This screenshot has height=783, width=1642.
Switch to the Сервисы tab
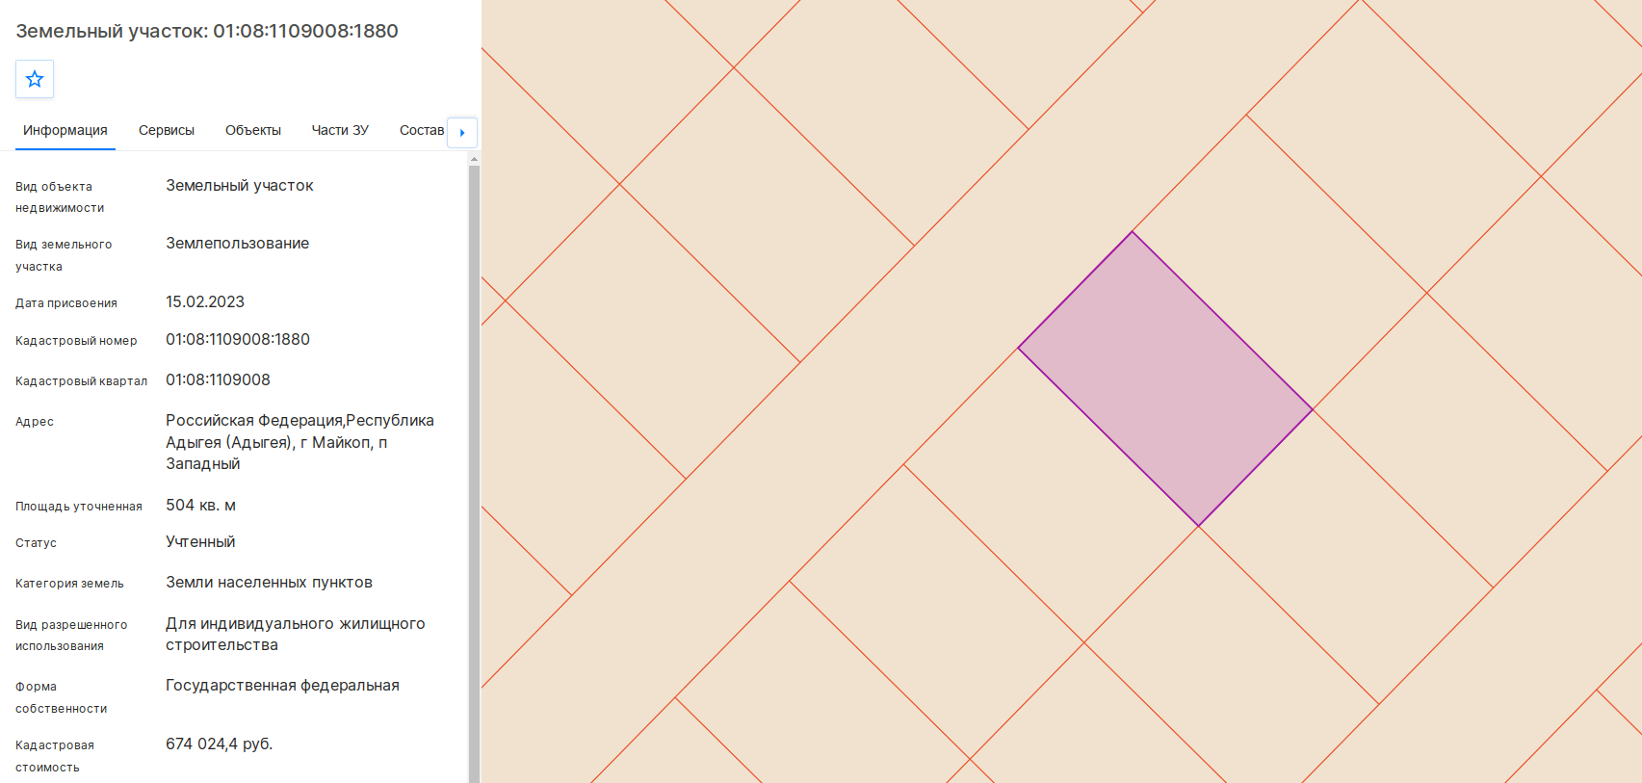click(167, 131)
